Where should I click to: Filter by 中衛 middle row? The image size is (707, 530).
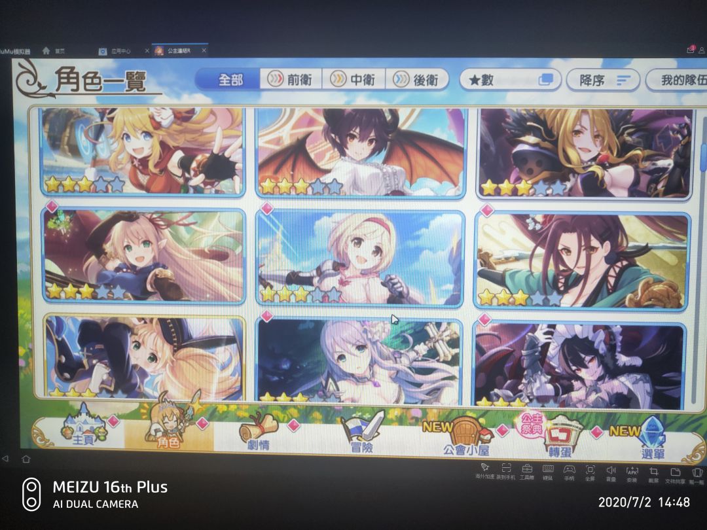(x=353, y=80)
